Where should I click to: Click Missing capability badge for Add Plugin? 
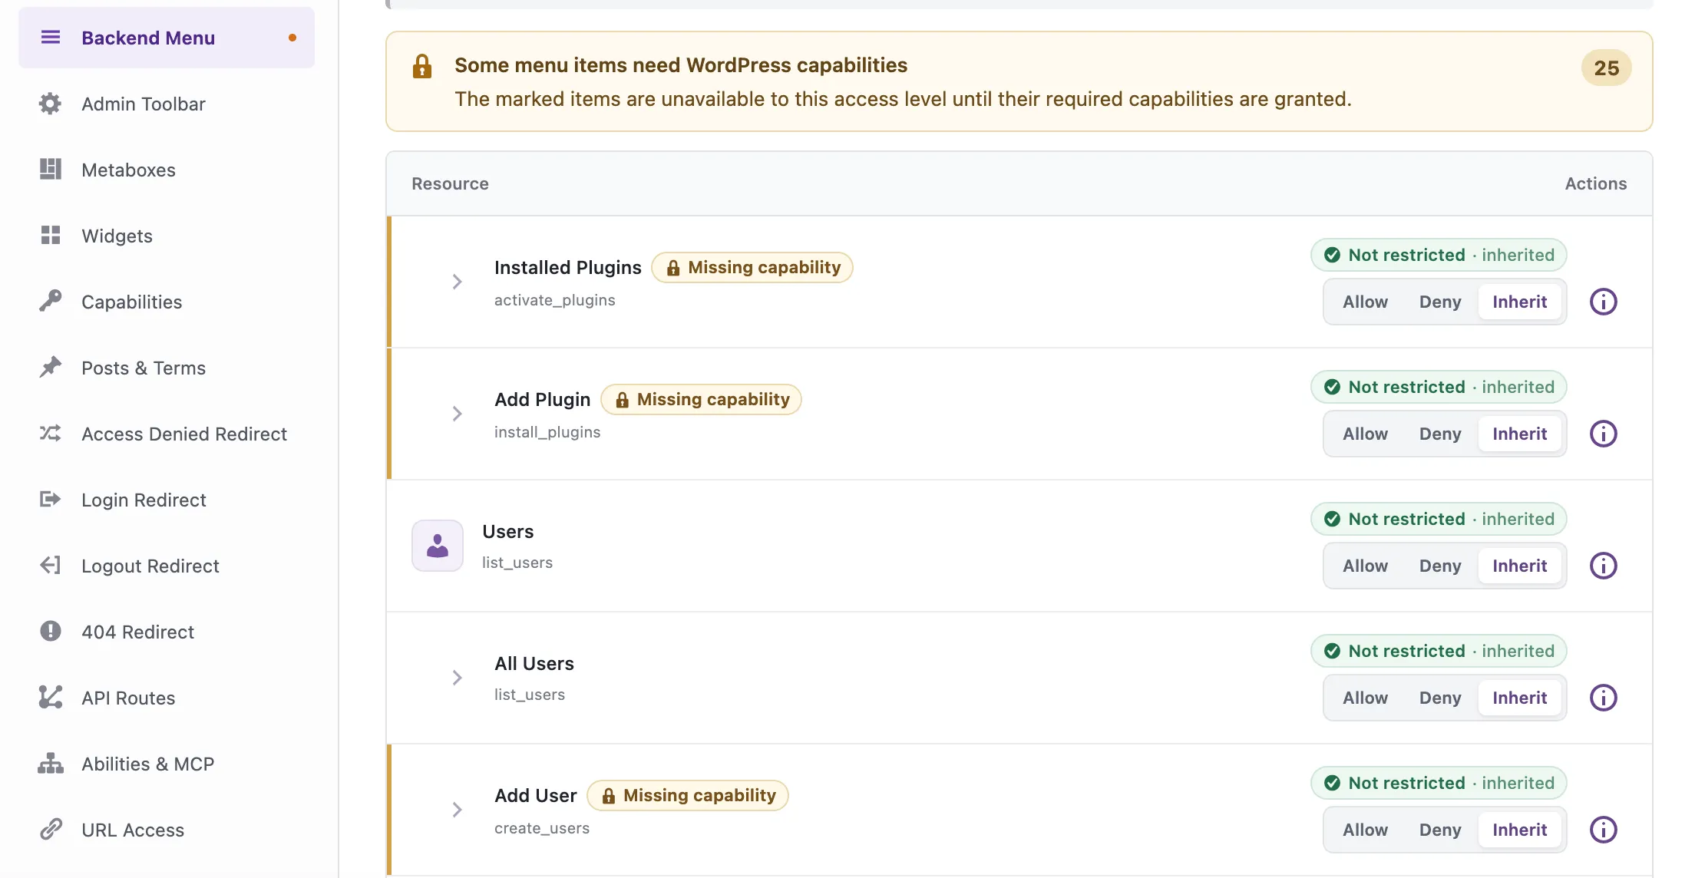pyautogui.click(x=701, y=399)
